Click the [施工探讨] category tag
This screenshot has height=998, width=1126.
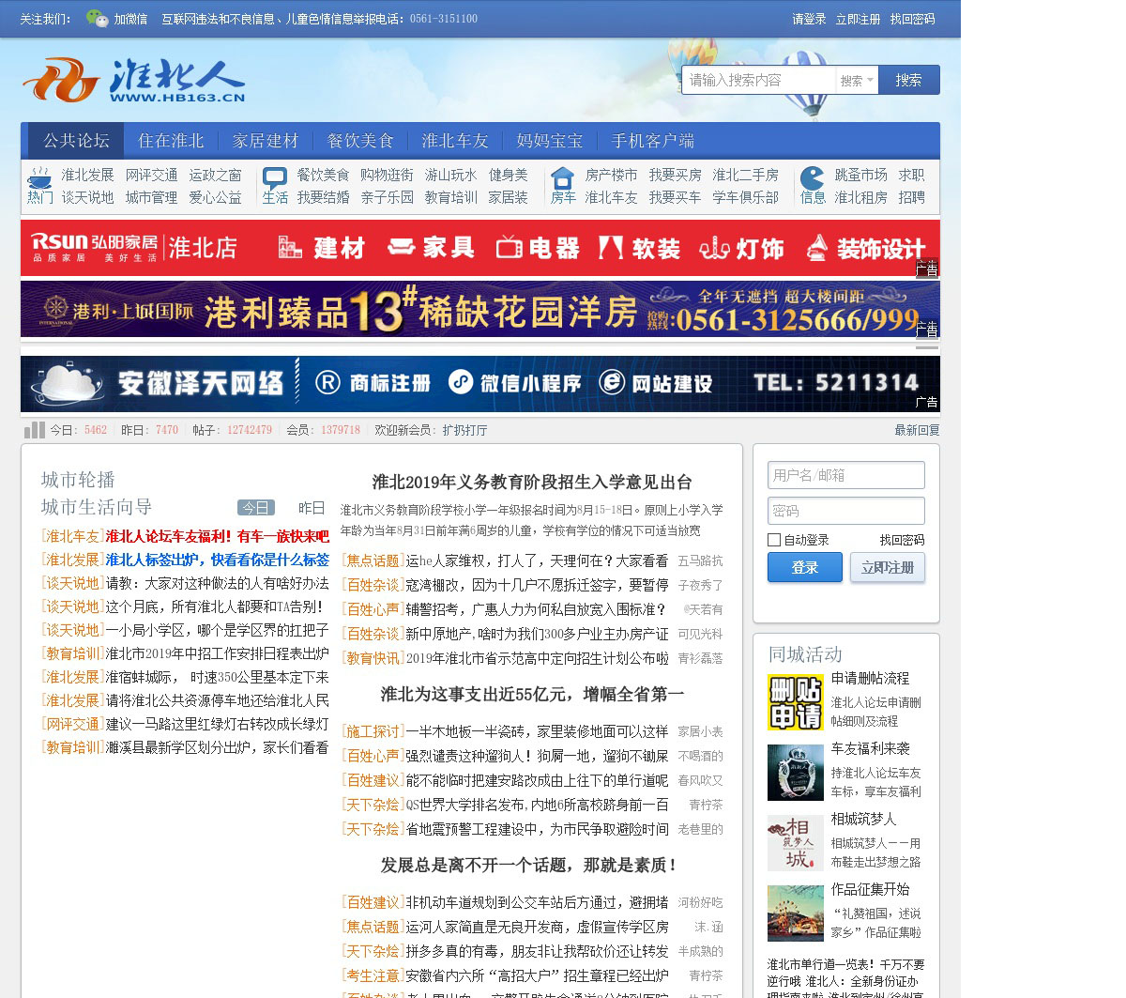coord(373,731)
